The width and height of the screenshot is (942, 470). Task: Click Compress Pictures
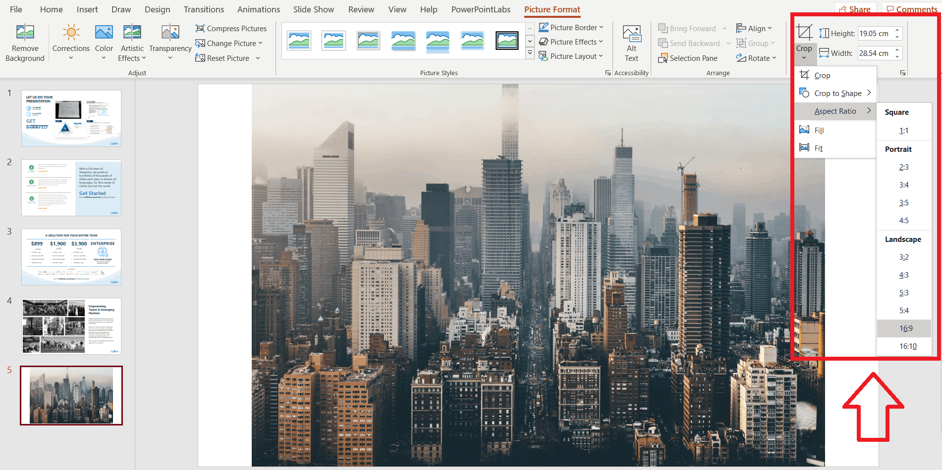pos(231,28)
